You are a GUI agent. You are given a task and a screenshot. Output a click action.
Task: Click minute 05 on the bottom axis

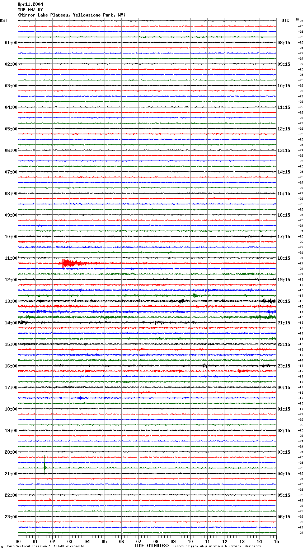(x=104, y=541)
